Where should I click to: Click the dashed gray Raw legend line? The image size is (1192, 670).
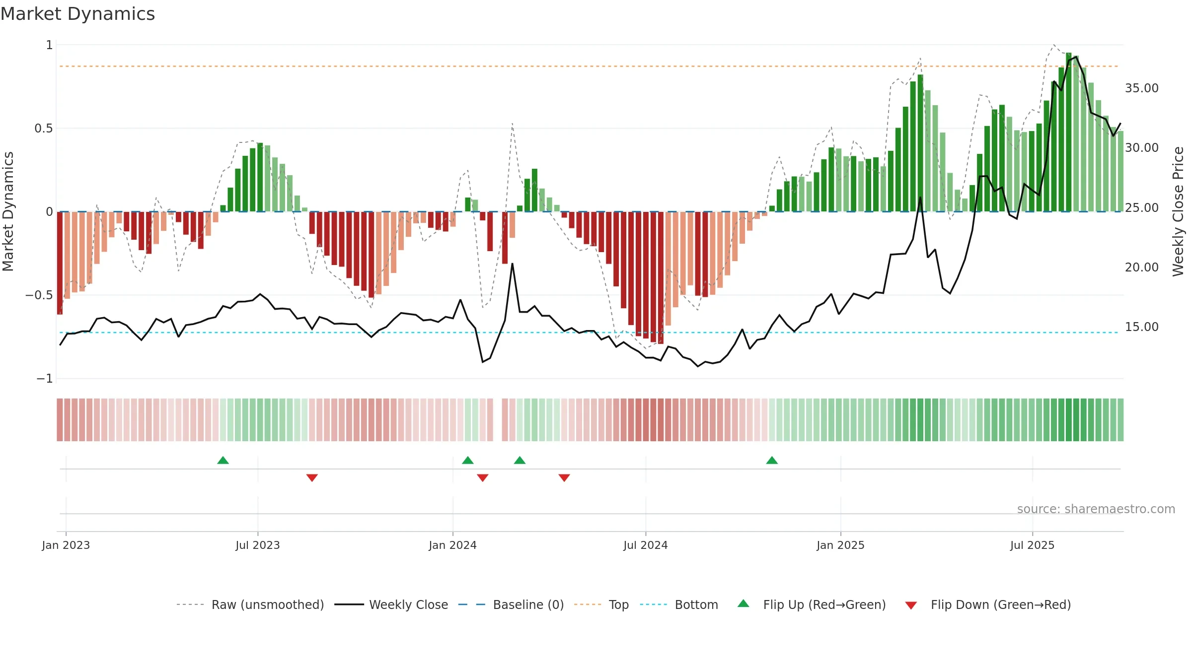(x=190, y=604)
